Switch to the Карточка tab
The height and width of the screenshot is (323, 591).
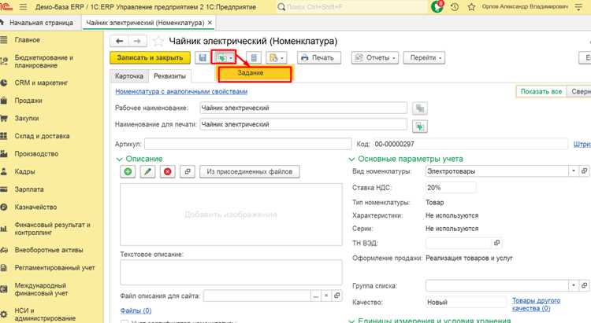point(129,76)
